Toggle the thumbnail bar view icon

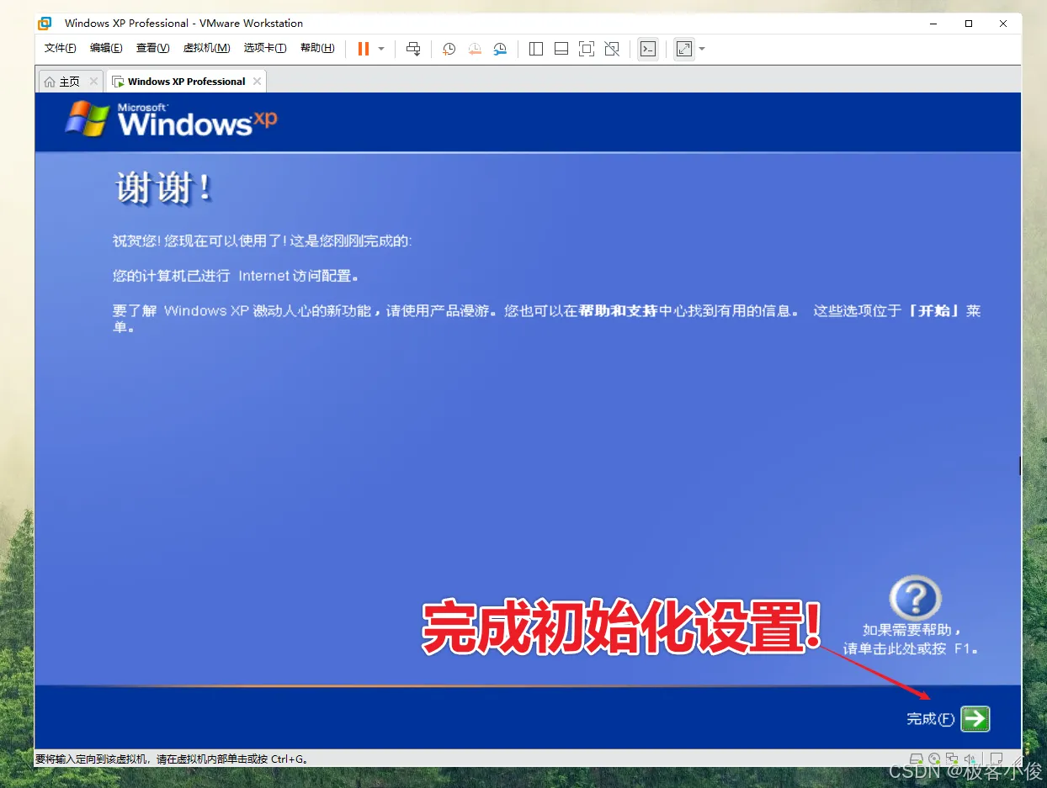tap(561, 49)
